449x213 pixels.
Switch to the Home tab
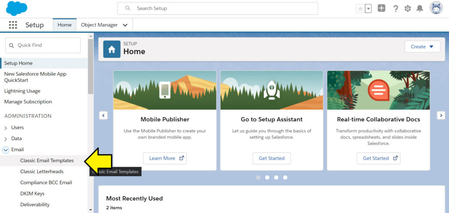point(64,25)
